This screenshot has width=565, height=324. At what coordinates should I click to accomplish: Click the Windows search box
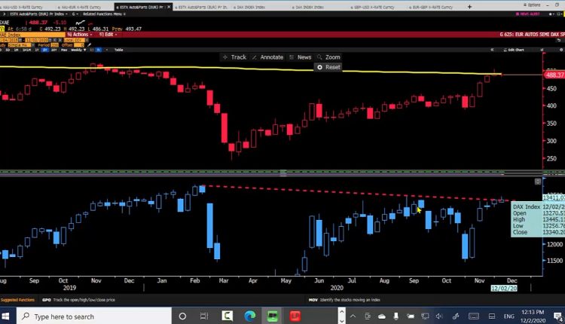pyautogui.click(x=93, y=316)
